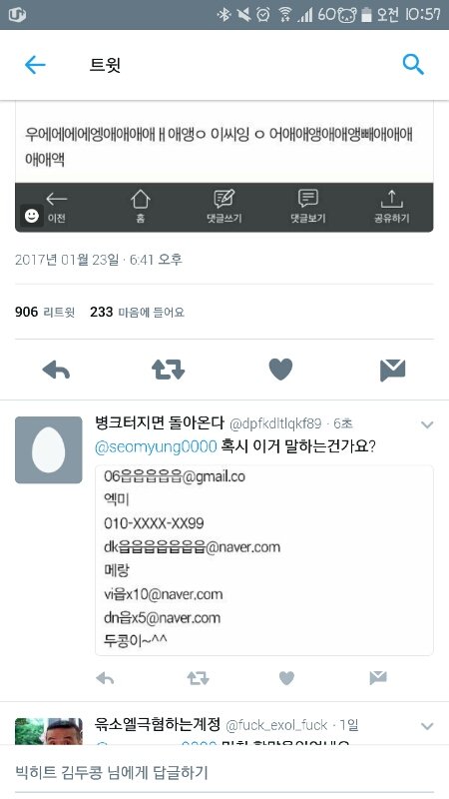
Task: Open the egg avatar profile picture
Action: point(48,450)
